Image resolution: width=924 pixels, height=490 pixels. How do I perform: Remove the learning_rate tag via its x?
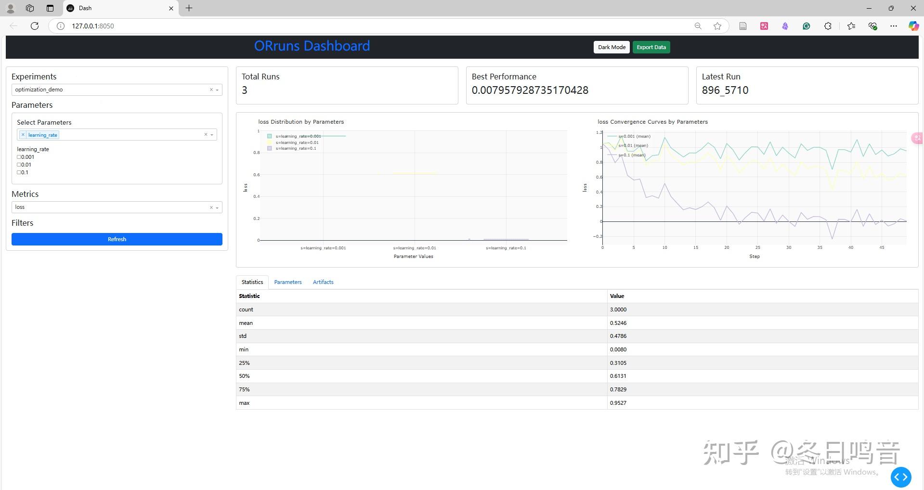[x=23, y=135]
